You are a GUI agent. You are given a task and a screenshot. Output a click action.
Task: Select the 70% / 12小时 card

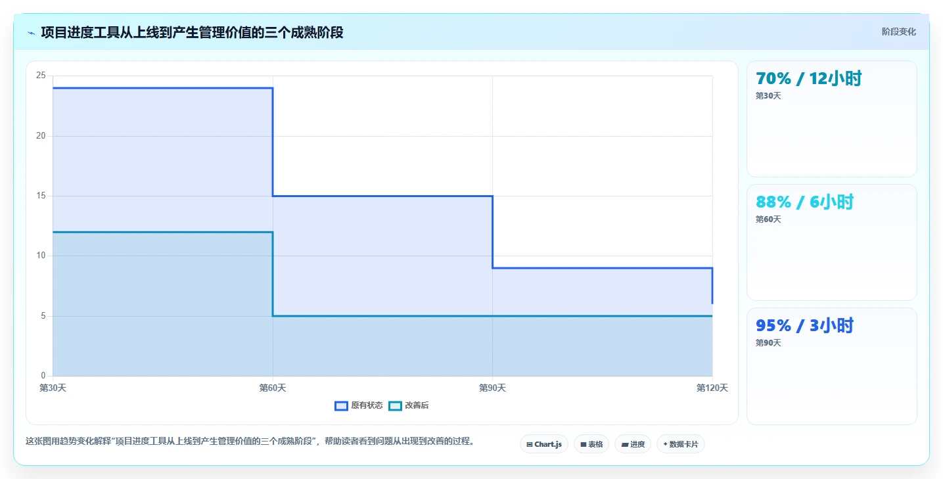tap(831, 119)
